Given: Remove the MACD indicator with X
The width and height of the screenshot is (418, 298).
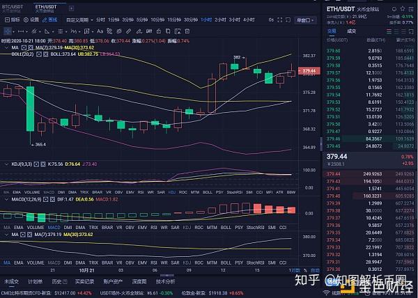Looking at the screenshot, I should (x=52, y=199).
